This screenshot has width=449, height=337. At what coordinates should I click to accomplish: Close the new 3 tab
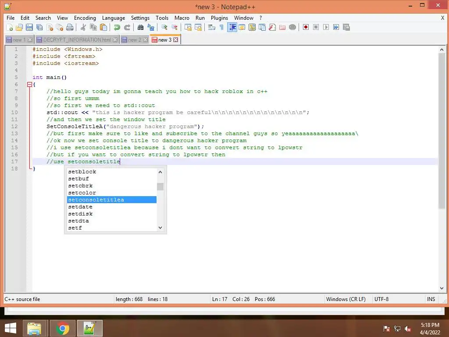176,40
